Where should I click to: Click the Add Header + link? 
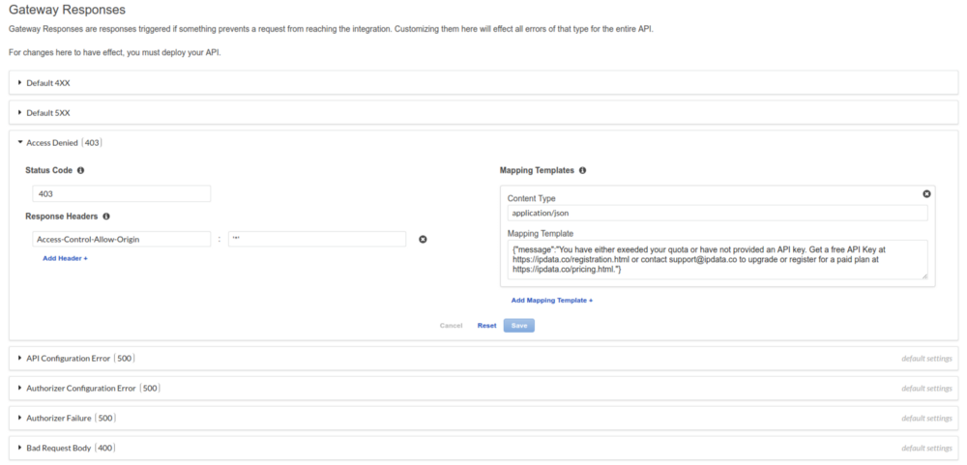pyautogui.click(x=65, y=258)
